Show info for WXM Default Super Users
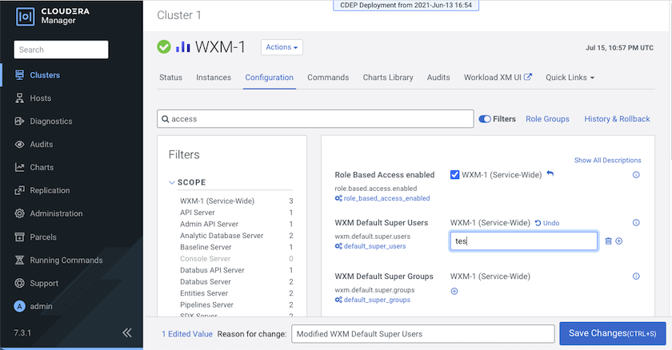 (636, 223)
